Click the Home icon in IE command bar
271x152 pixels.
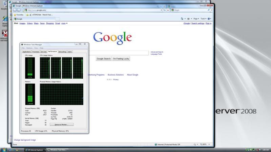[x=182, y=19]
